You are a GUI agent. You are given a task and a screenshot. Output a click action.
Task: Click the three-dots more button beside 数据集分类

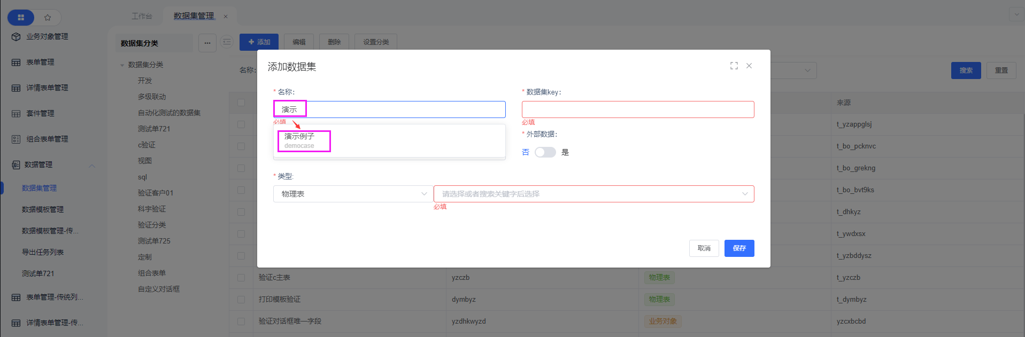coord(207,43)
